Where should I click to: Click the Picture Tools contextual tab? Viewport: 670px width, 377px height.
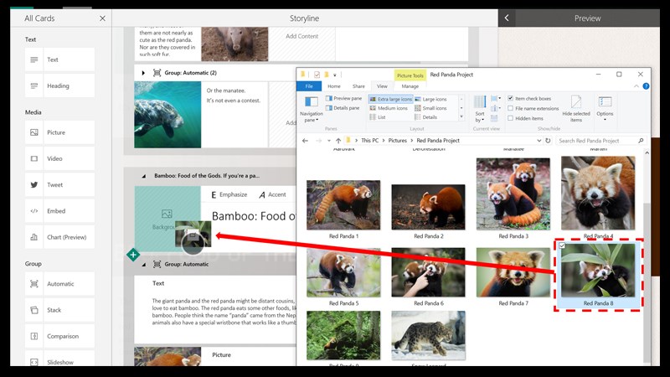click(x=410, y=75)
